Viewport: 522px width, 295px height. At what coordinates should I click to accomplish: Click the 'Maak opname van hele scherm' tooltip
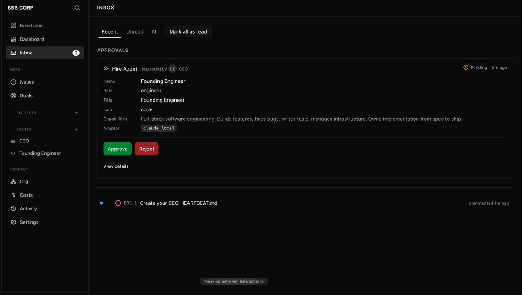pos(234,281)
